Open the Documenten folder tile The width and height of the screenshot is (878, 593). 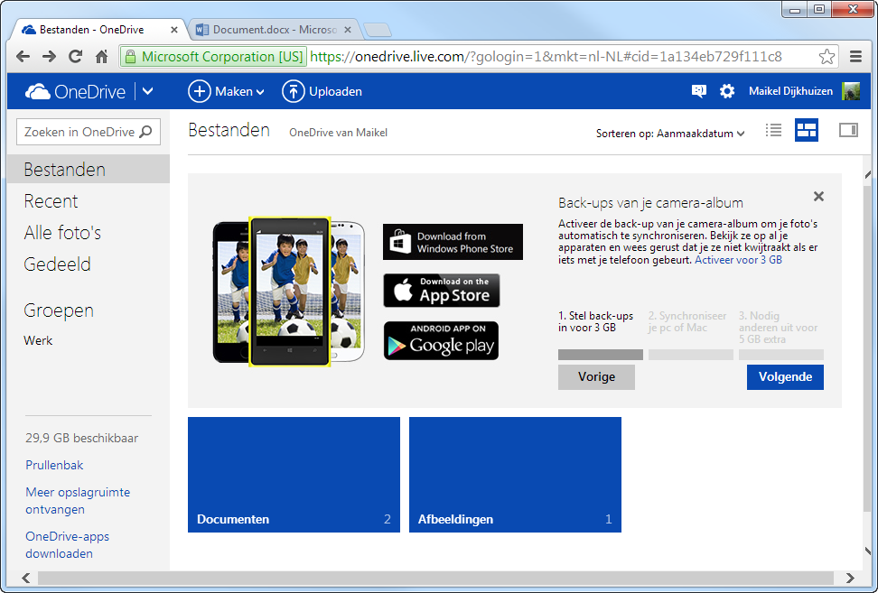point(294,475)
